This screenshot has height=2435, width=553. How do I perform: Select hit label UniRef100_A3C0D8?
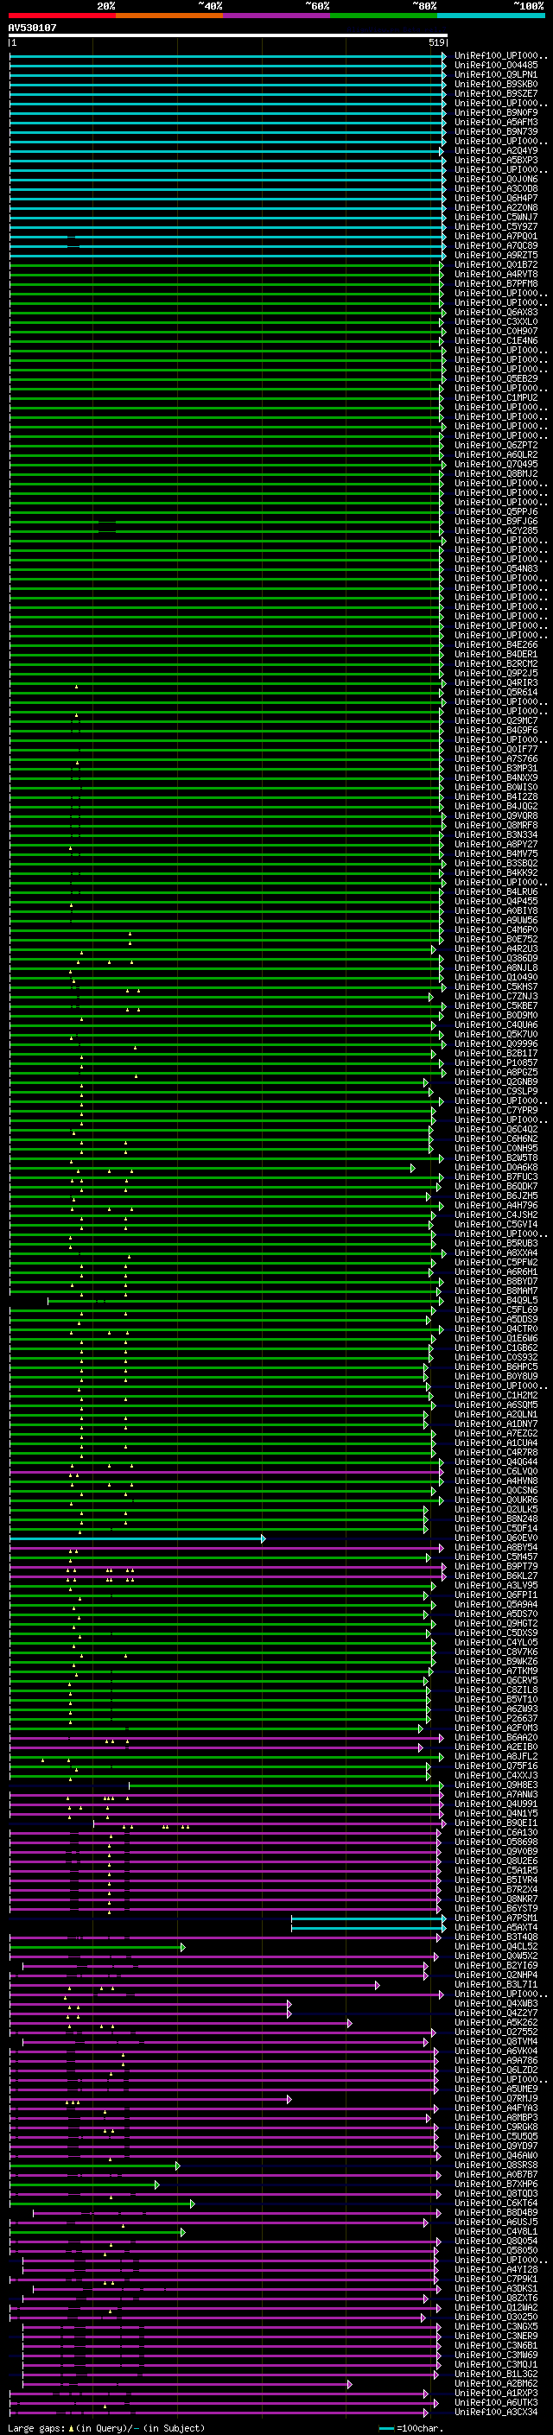[x=496, y=188]
